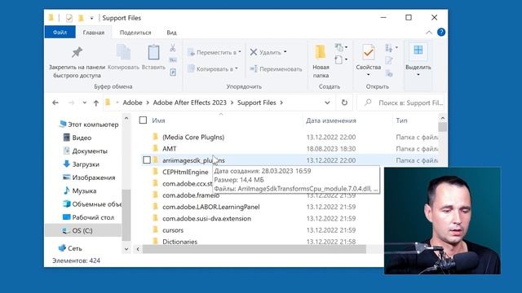Open the Delete (Удалить) dropdown arrow
Screen dimensions: 522x293
(x=285, y=52)
